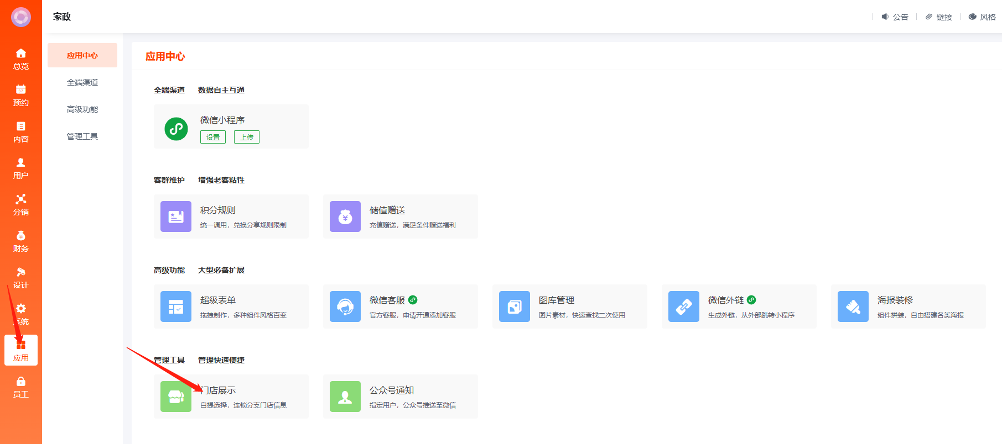
Task: Click the 风格 style option
Action: click(x=983, y=17)
